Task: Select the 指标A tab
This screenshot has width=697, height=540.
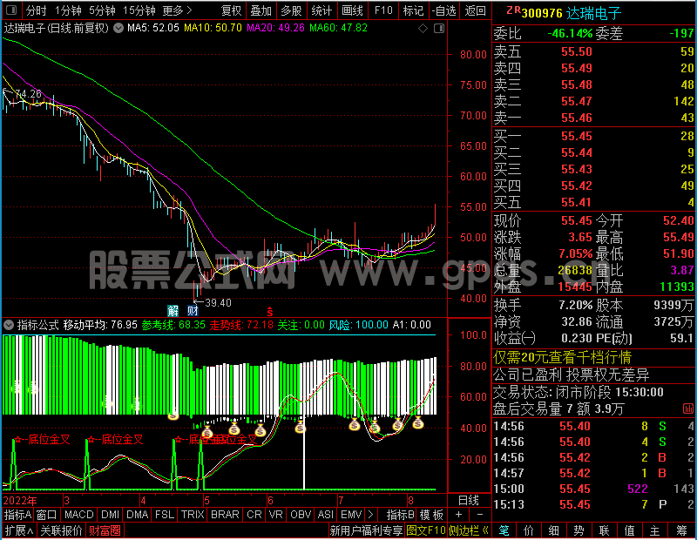Action: coord(17,515)
